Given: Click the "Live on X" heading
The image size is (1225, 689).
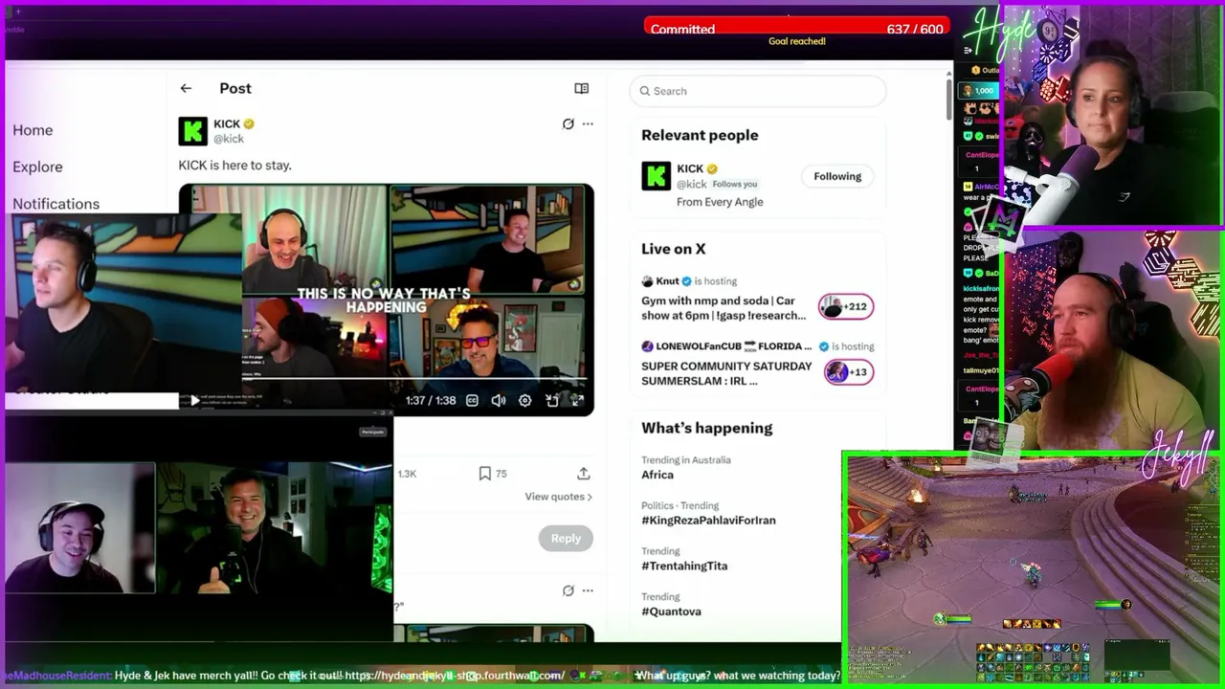Looking at the screenshot, I should pos(674,249).
